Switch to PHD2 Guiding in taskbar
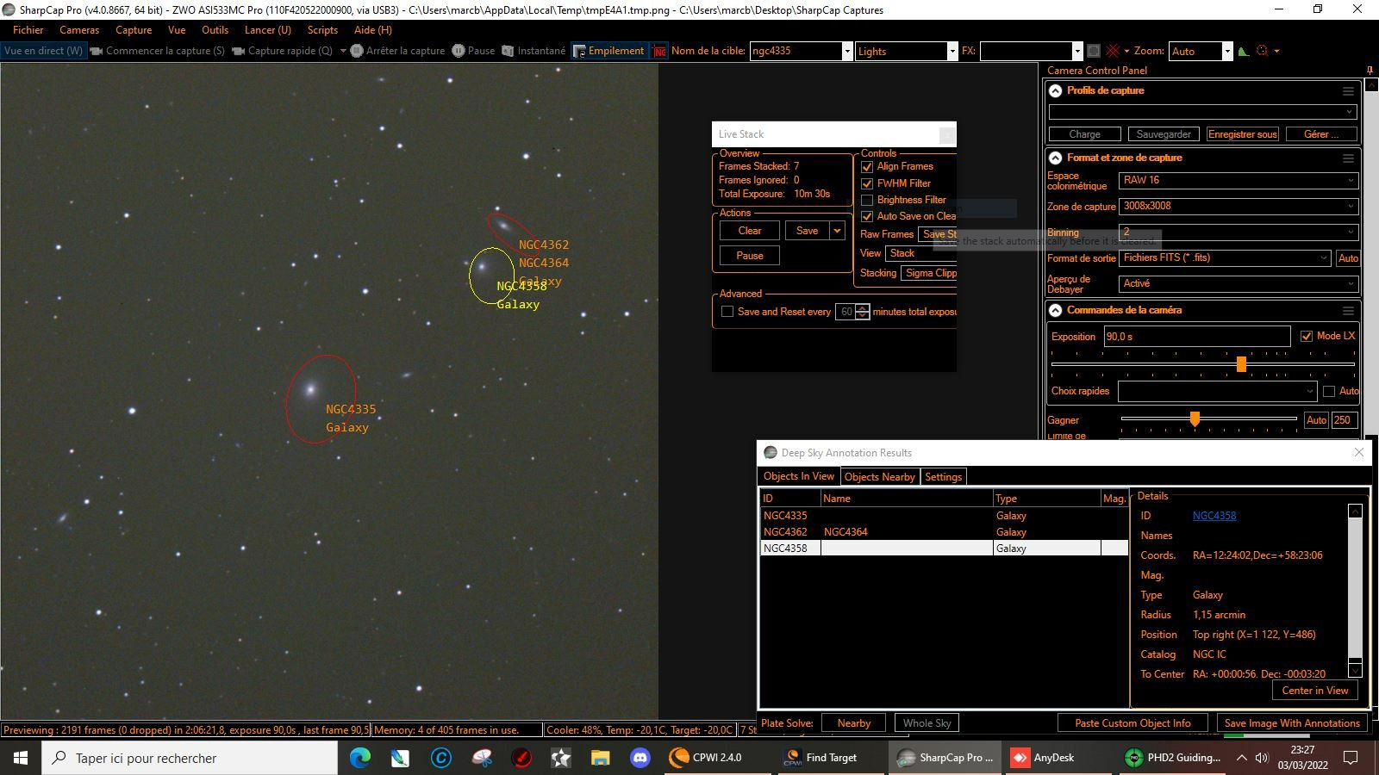The image size is (1379, 775). [1172, 758]
